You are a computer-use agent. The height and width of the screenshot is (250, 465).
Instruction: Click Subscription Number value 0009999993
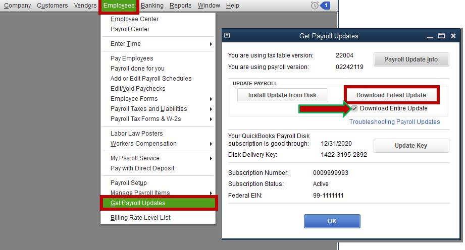pos(331,173)
